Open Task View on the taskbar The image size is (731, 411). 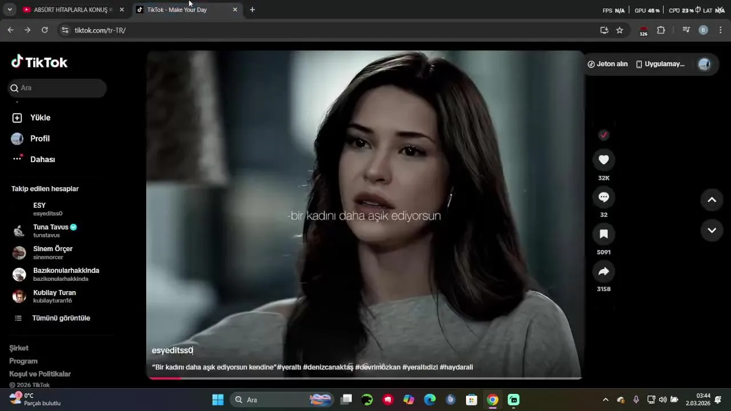click(346, 400)
